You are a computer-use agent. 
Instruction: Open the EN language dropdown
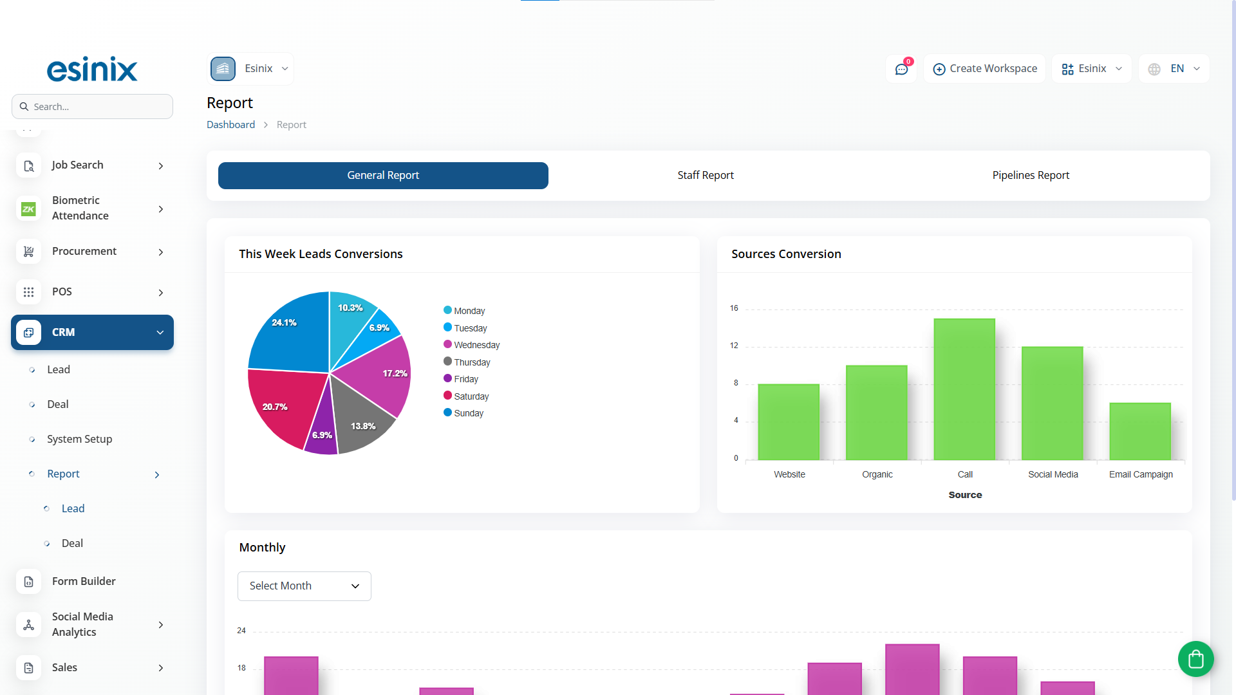pos(1174,69)
